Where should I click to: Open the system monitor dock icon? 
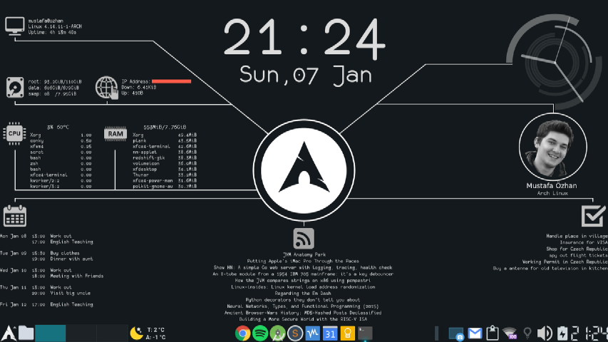[312, 333]
